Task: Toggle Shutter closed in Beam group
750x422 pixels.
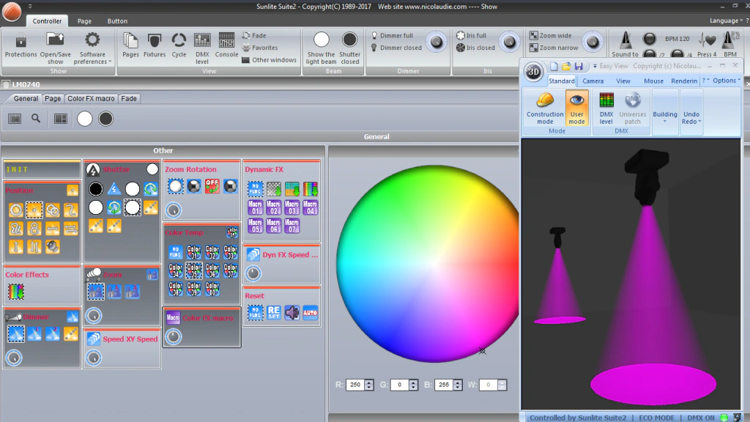Action: pos(349,48)
